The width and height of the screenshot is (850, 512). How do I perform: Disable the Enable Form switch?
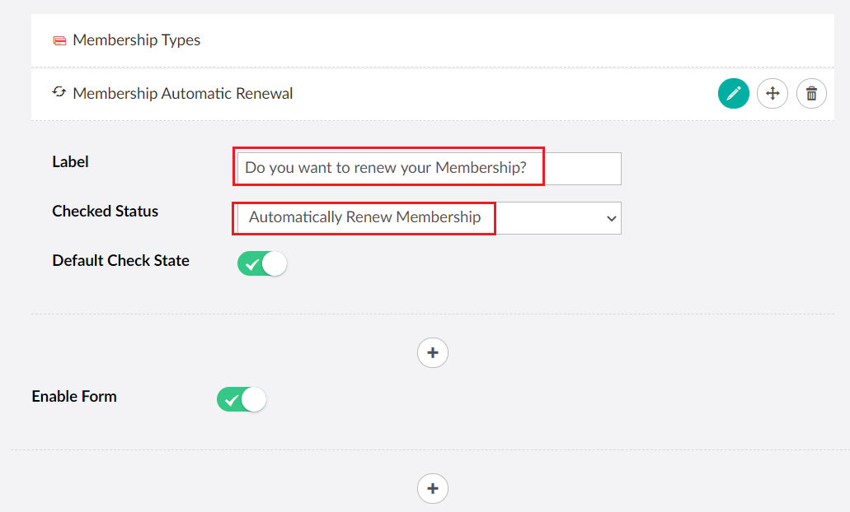coord(242,398)
